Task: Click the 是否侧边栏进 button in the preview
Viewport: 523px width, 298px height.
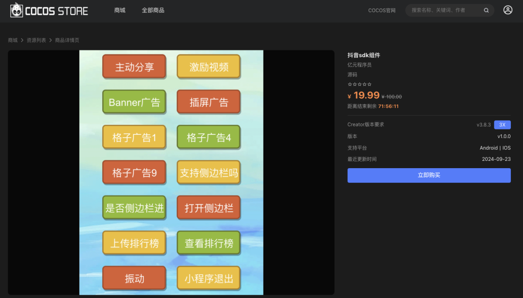Action: (x=134, y=207)
